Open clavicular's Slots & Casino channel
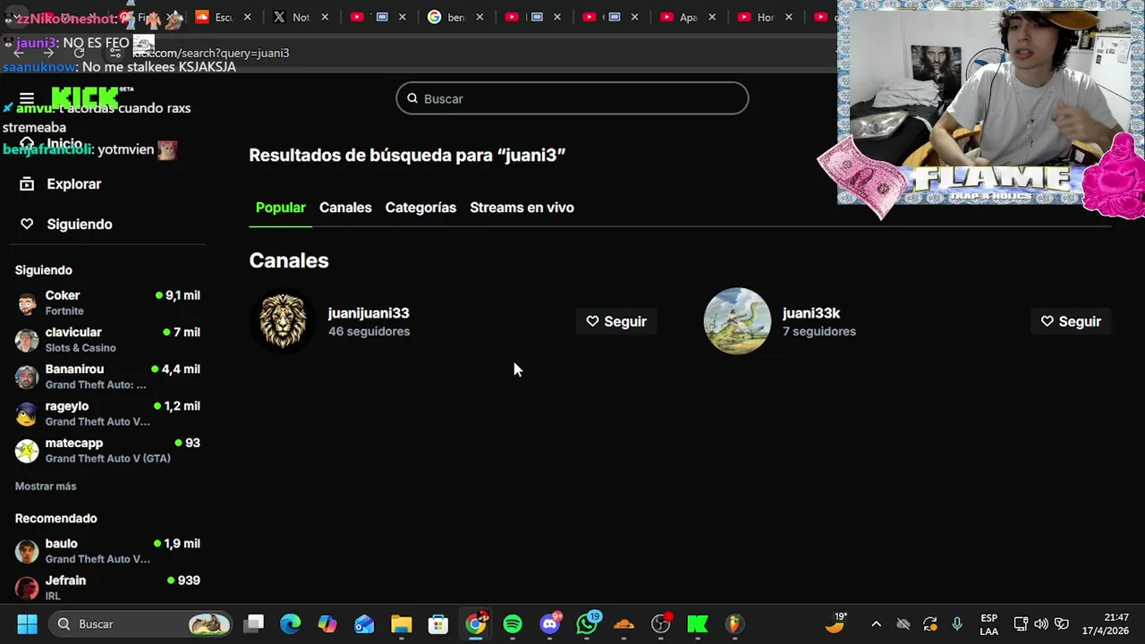The image size is (1145, 644). pyautogui.click(x=107, y=340)
